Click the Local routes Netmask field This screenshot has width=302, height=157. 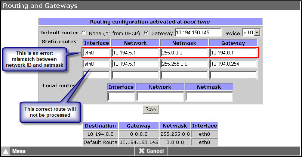(x=209, y=97)
